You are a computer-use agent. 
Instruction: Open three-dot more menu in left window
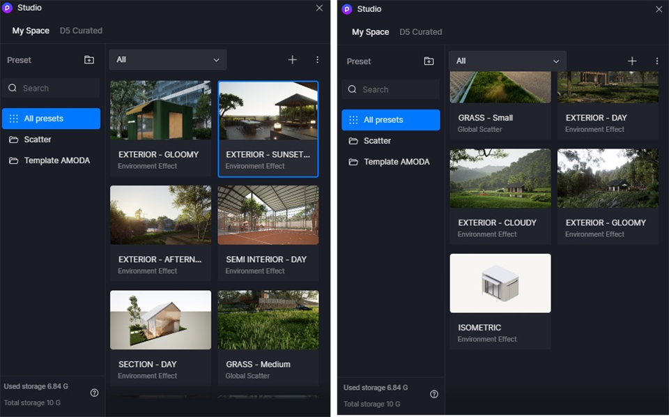[x=317, y=60]
